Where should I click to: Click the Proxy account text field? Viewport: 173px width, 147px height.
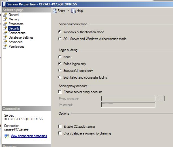tap(128, 99)
